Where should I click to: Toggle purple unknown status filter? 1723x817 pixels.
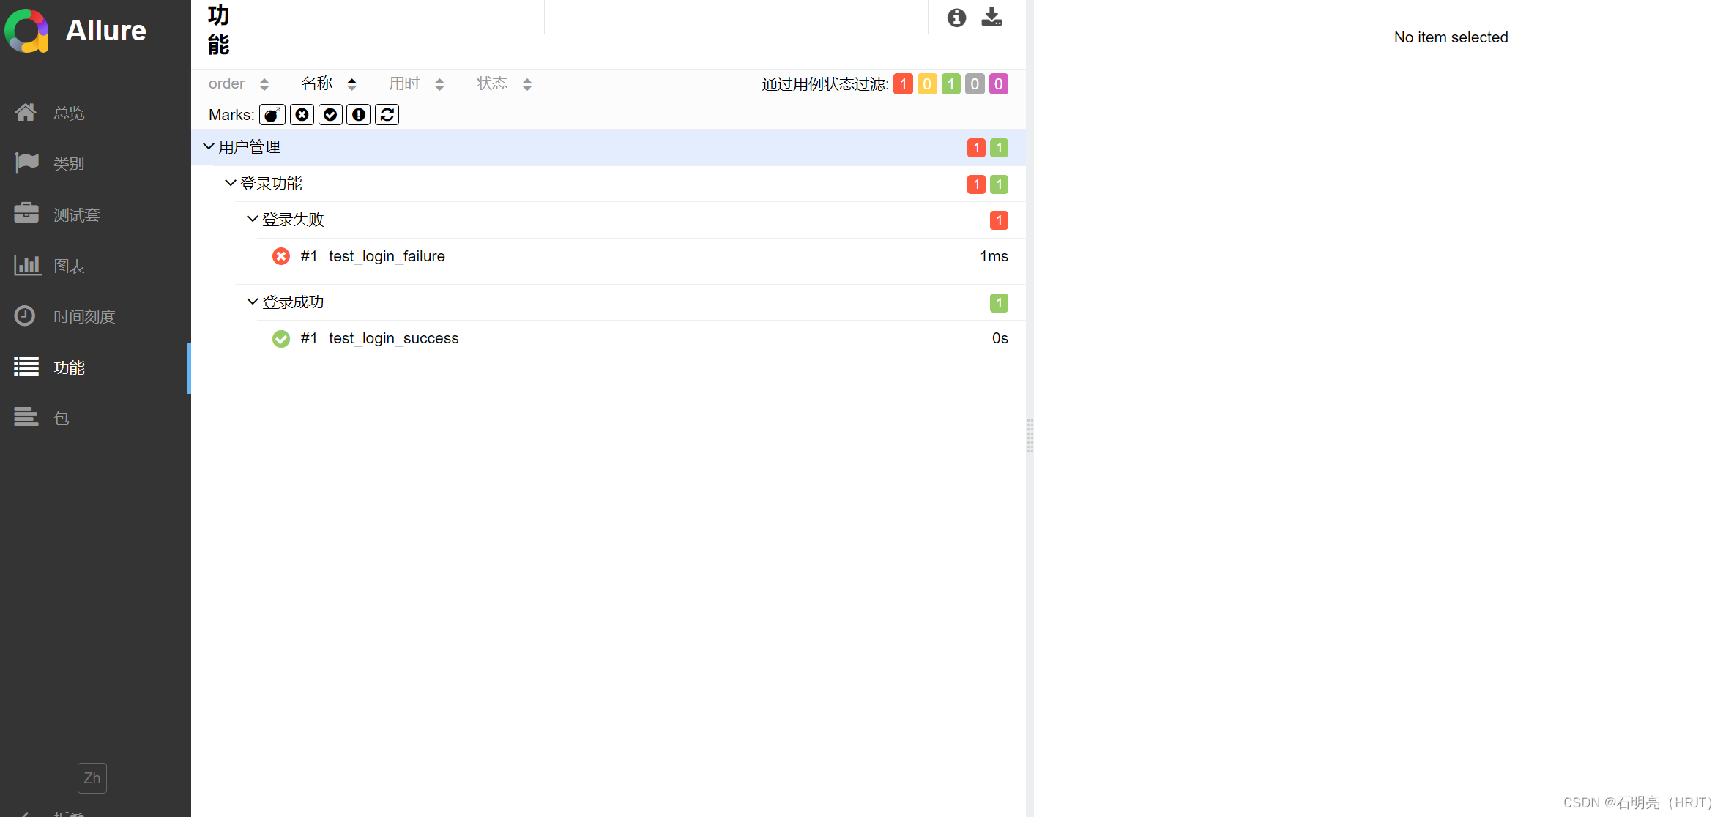click(x=998, y=84)
